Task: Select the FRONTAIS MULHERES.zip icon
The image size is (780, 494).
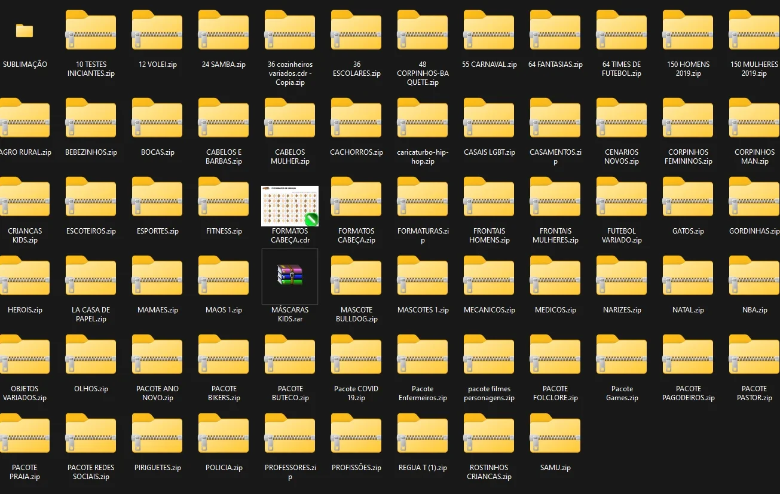Action: [555, 197]
